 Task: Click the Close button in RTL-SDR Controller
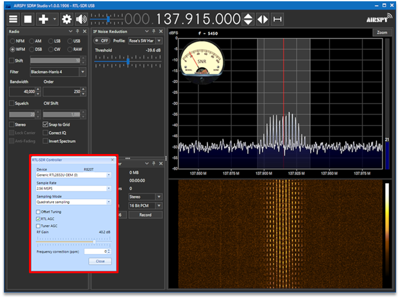(100, 261)
